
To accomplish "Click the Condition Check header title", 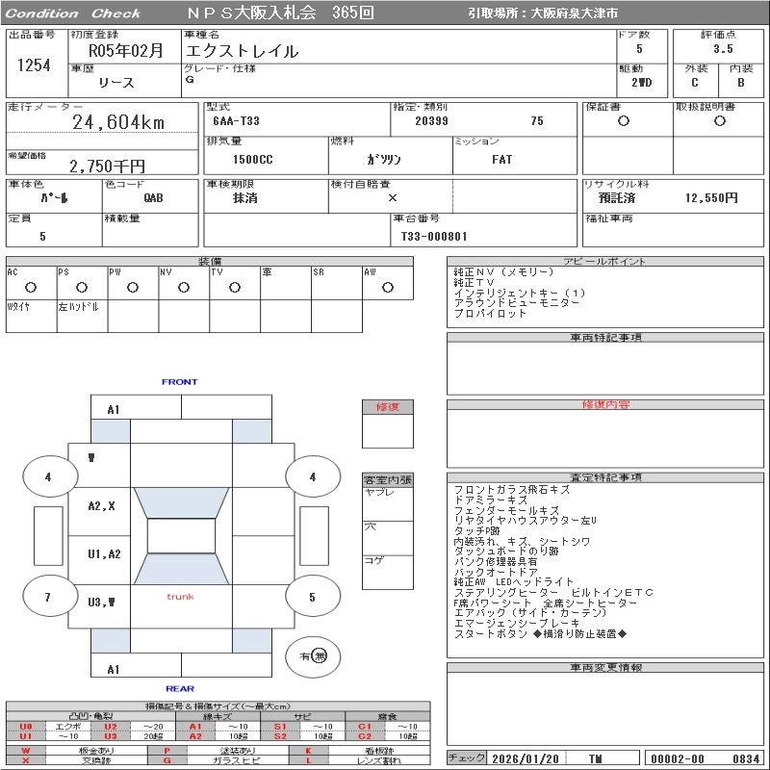I will coord(73,13).
